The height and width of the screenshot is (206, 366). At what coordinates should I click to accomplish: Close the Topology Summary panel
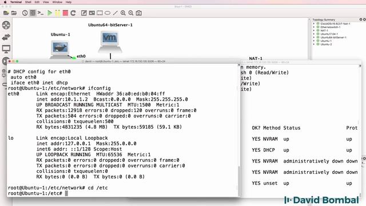coord(364,19)
